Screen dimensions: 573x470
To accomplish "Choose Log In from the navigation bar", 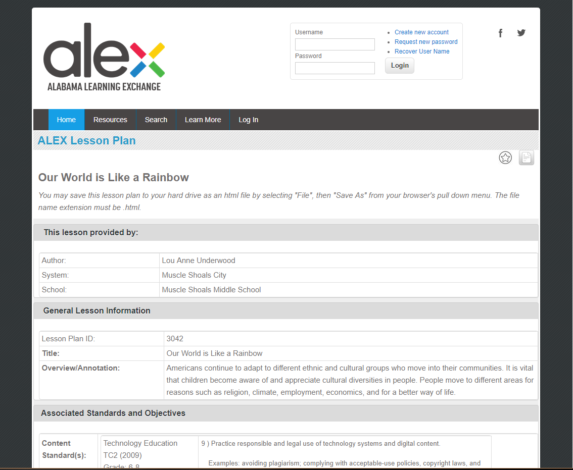I will (248, 120).
